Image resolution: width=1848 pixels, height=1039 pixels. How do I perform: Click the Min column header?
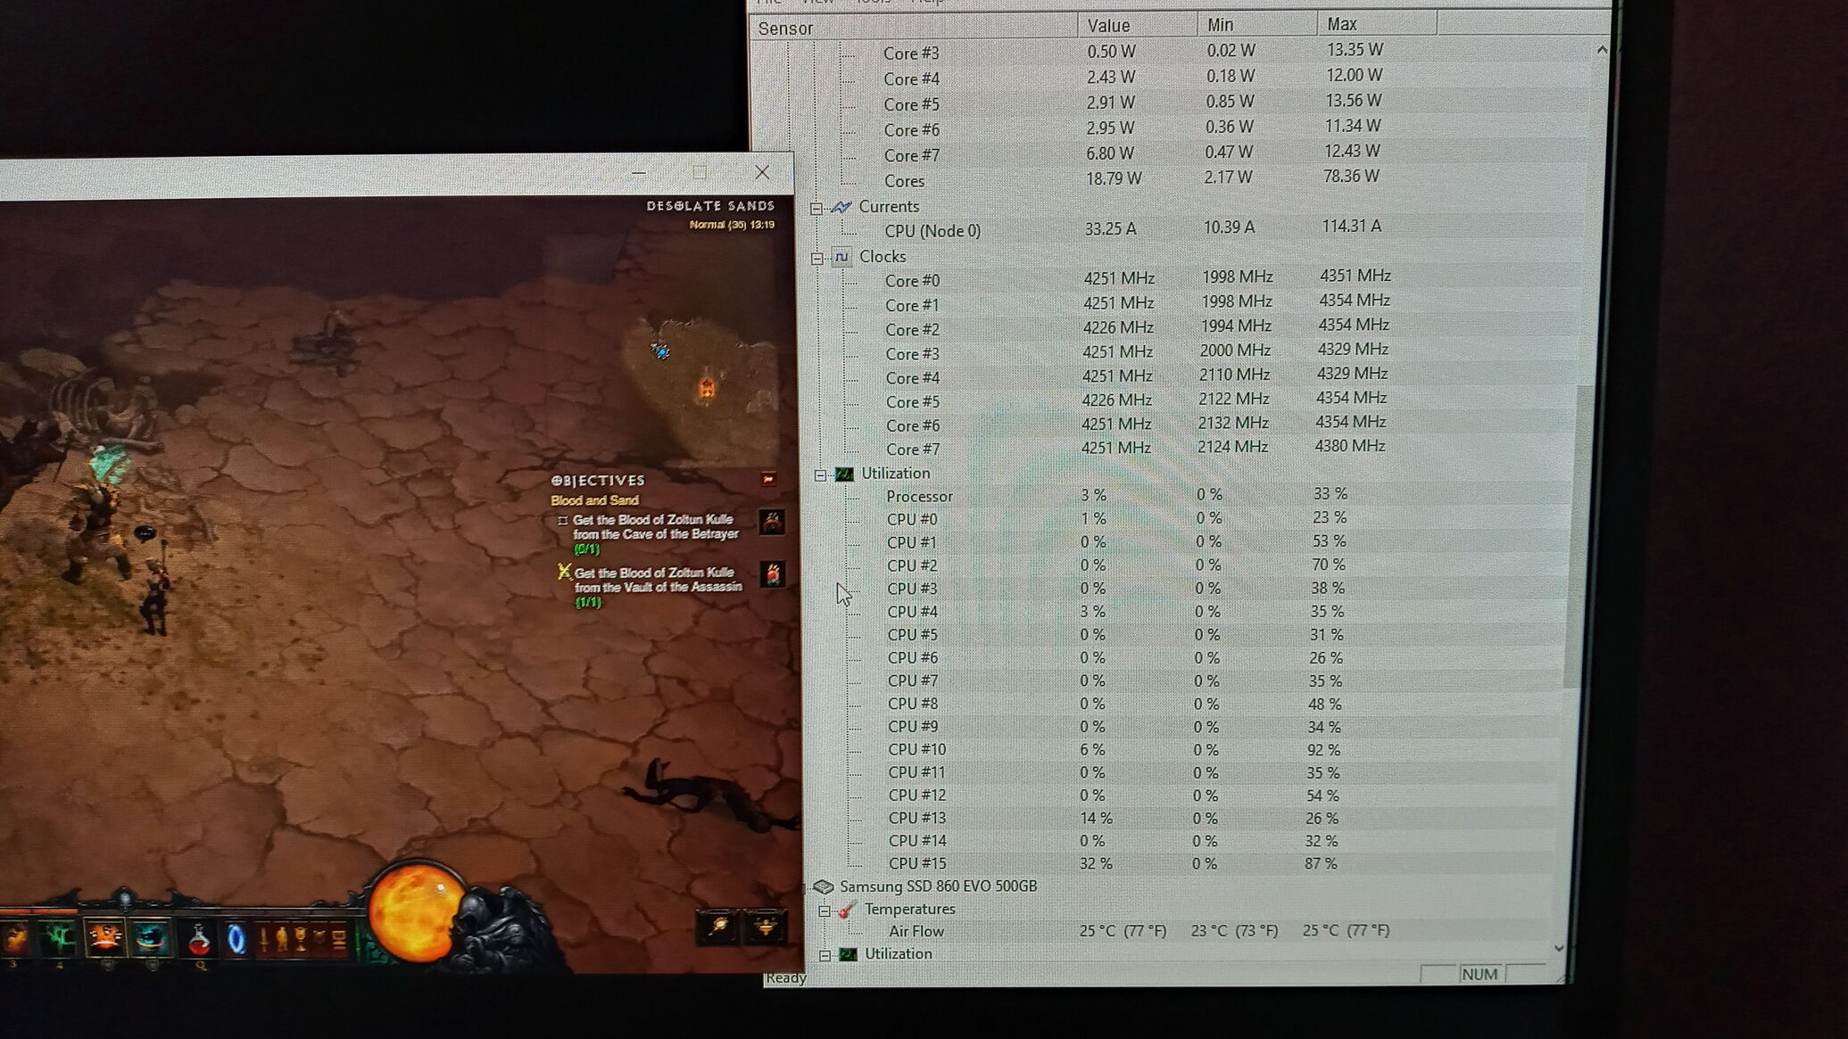pos(1257,24)
